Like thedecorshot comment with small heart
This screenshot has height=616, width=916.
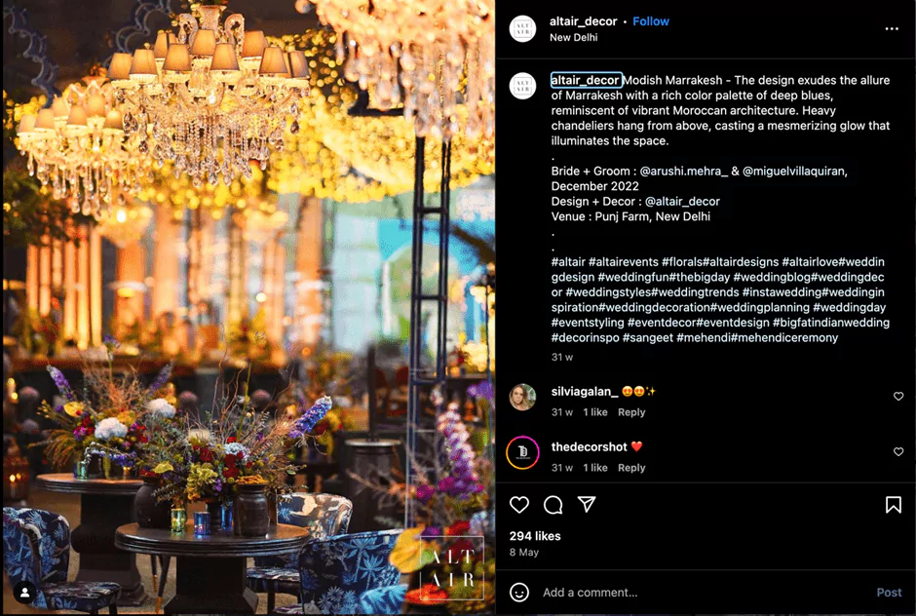898,452
